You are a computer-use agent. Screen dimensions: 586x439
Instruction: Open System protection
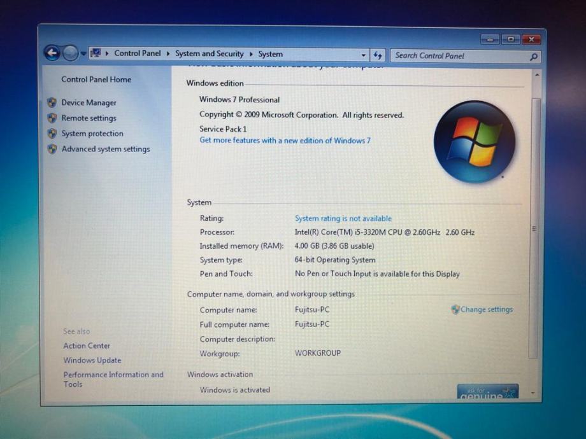[92, 133]
